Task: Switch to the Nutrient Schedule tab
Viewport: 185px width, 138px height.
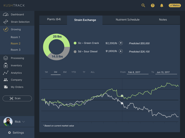Action: [x=128, y=20]
